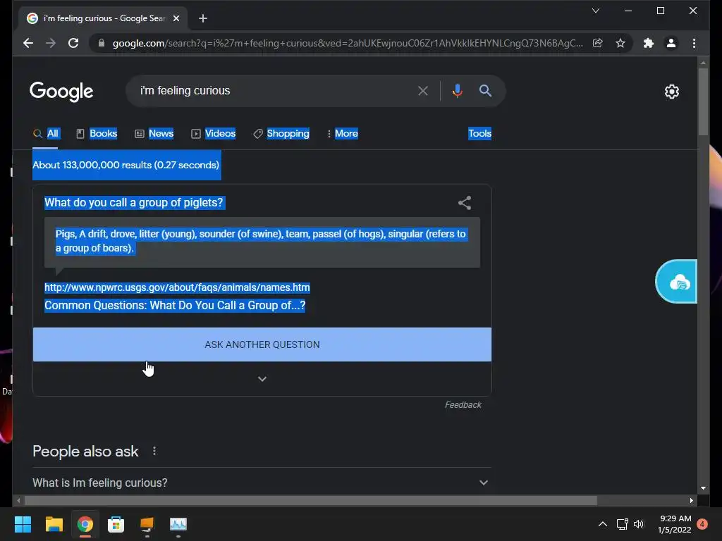Screen dimensions: 722x541
Task: Start voice search with microphone
Action: pos(457,91)
